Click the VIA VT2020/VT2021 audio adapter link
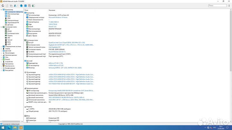 (x=71, y=84)
